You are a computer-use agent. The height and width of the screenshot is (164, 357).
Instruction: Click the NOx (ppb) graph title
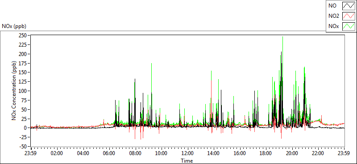click(x=14, y=26)
